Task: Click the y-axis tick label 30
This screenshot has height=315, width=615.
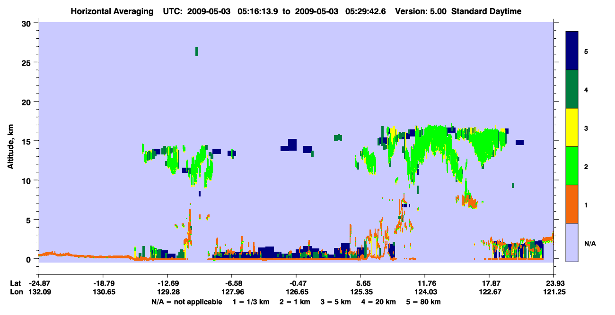Action: pyautogui.click(x=27, y=23)
